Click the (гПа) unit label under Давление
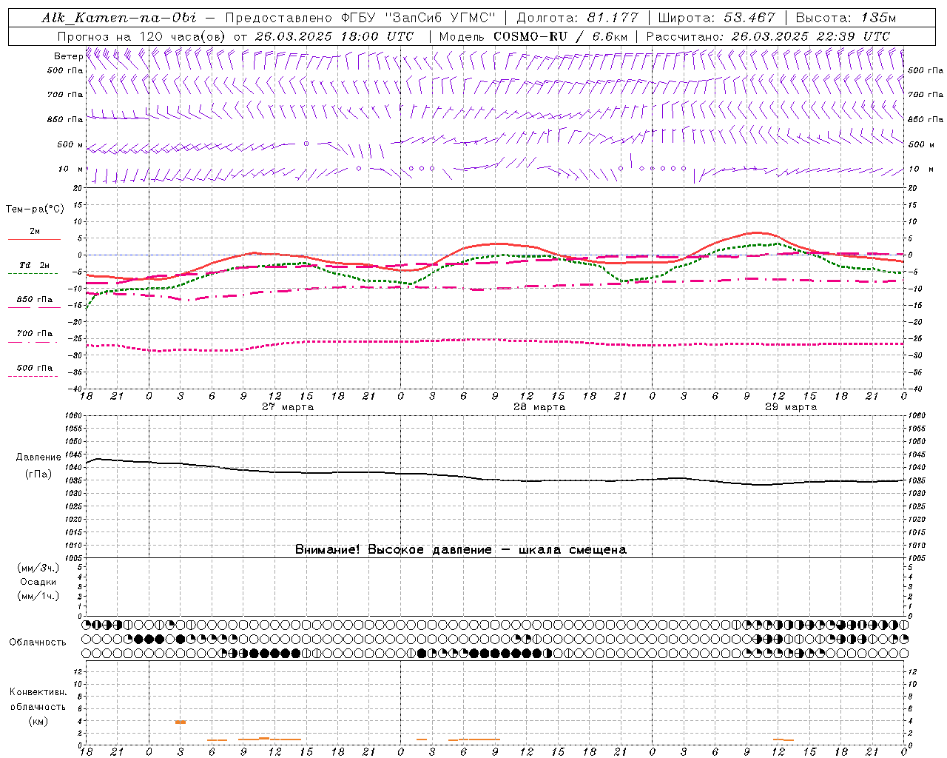 [x=38, y=474]
